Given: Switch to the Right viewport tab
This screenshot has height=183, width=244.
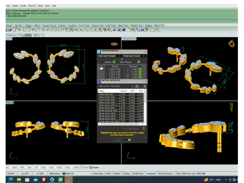Looking at the screenshot, I should pos(36,35).
